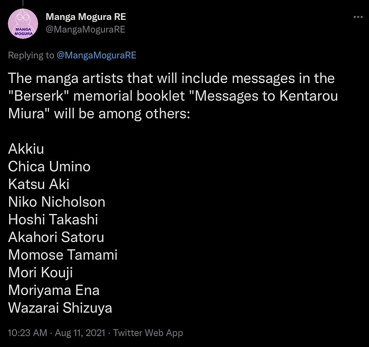Viewport: 369px width, 347px height.
Task: Click the Manga Mogura profile avatar
Action: click(x=23, y=24)
